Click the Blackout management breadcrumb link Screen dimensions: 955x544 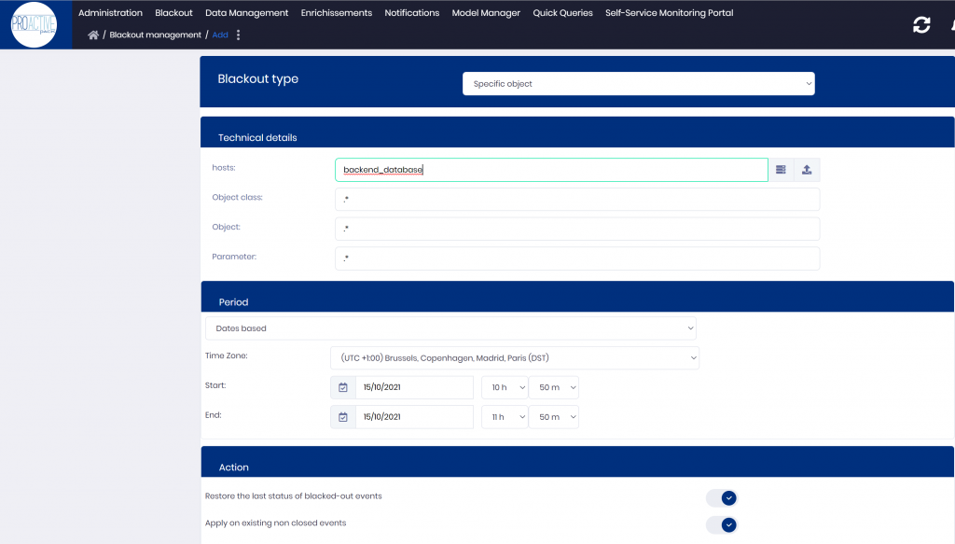(156, 35)
